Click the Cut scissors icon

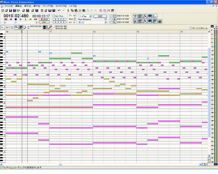pos(68,11)
